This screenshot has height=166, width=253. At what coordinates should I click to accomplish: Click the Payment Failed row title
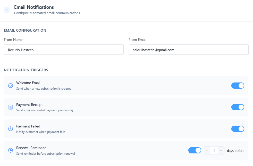pos(28,126)
